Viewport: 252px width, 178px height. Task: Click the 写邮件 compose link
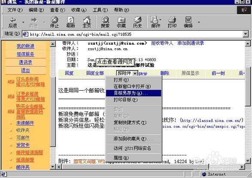[23, 138]
